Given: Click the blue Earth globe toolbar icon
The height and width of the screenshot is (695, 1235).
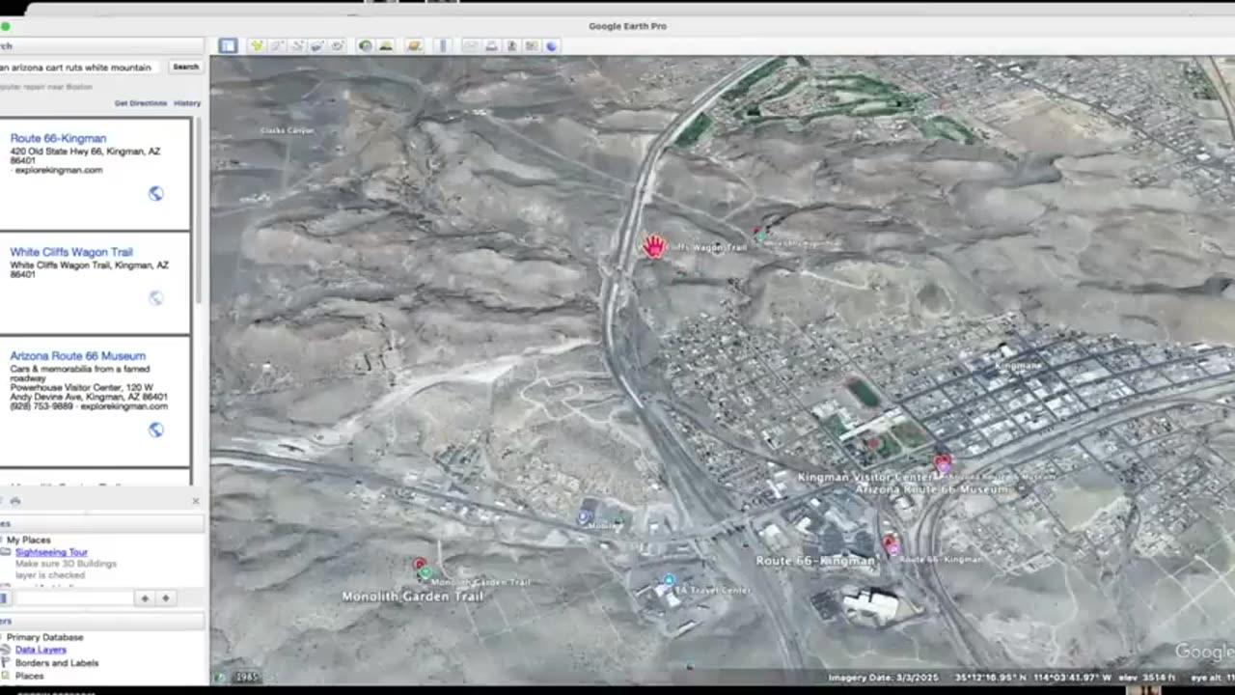Looking at the screenshot, I should (552, 45).
